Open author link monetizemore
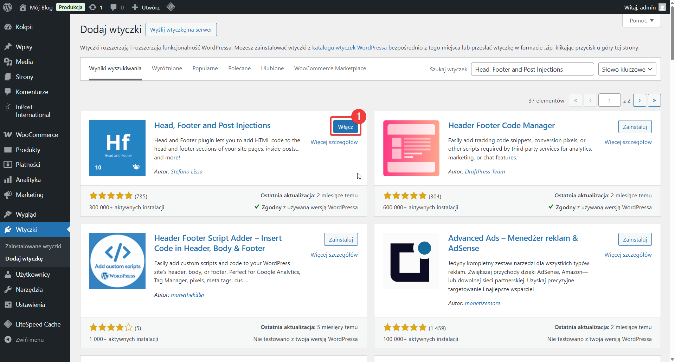675x362 pixels. point(482,303)
